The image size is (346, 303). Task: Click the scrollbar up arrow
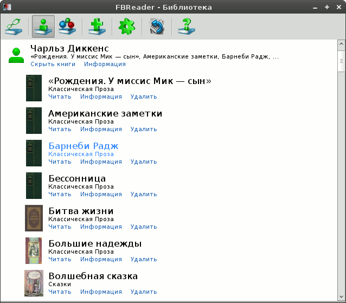click(x=341, y=44)
